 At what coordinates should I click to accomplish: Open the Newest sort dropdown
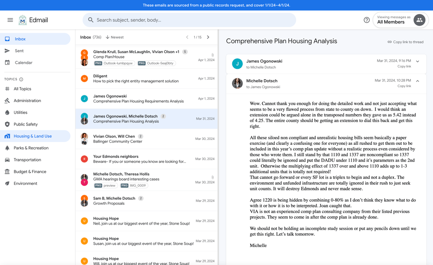tap(114, 37)
